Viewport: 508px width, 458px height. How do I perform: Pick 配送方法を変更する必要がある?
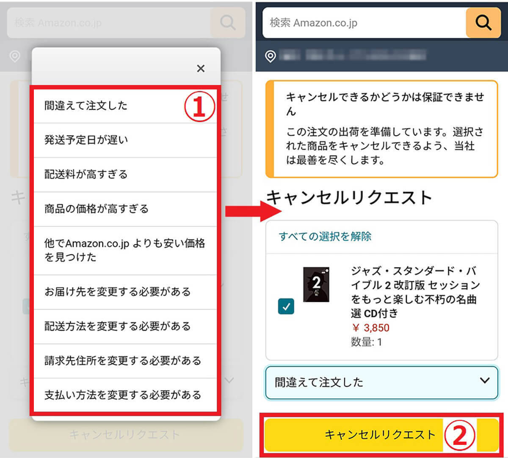point(125,327)
